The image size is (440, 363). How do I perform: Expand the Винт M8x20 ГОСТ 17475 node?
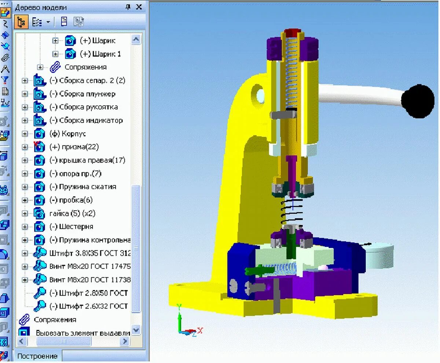pos(25,267)
